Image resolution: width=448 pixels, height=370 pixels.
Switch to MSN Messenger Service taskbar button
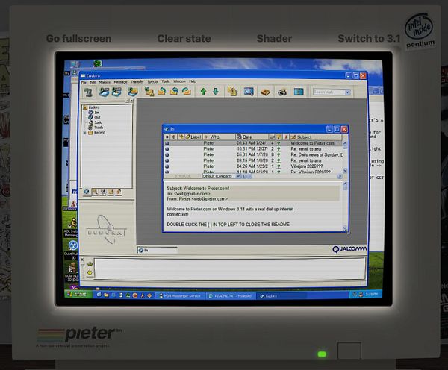tap(180, 296)
